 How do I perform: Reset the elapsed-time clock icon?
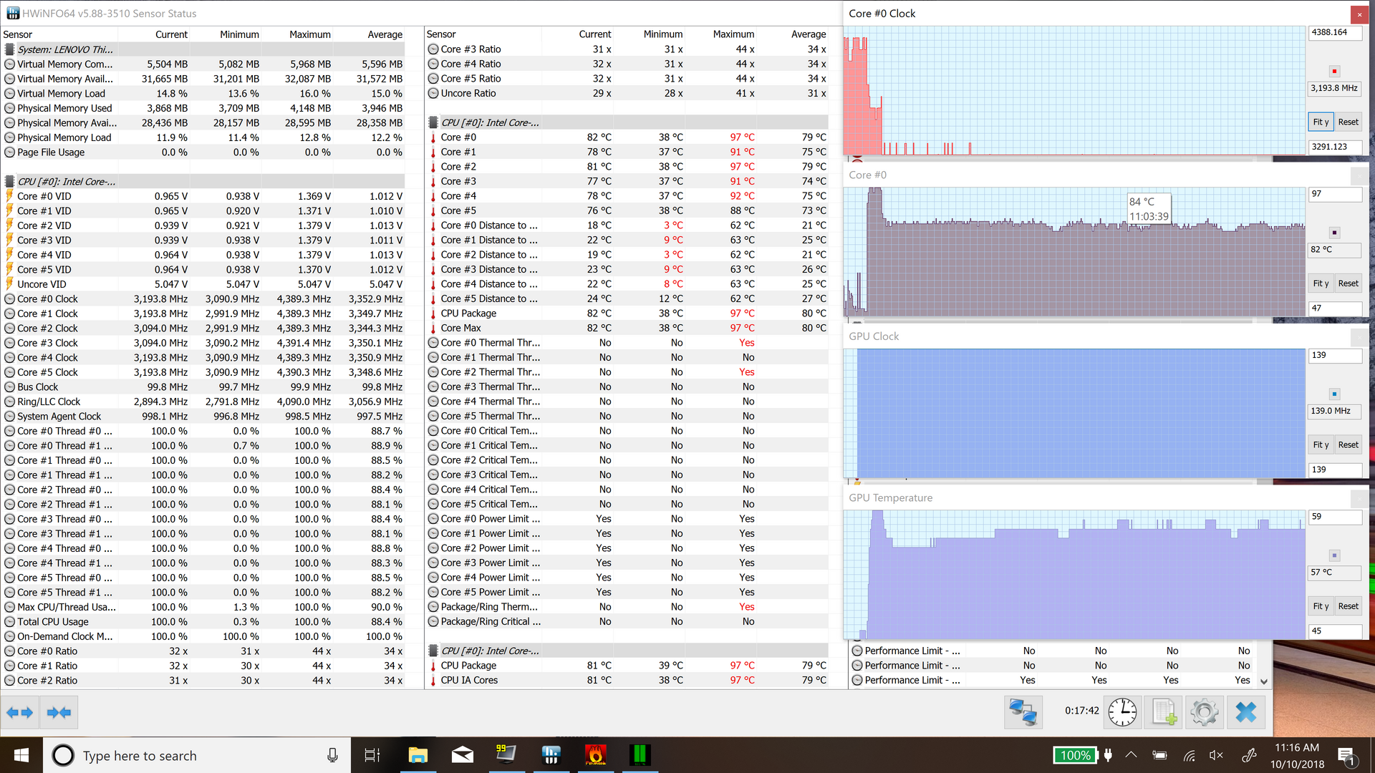pos(1122,712)
